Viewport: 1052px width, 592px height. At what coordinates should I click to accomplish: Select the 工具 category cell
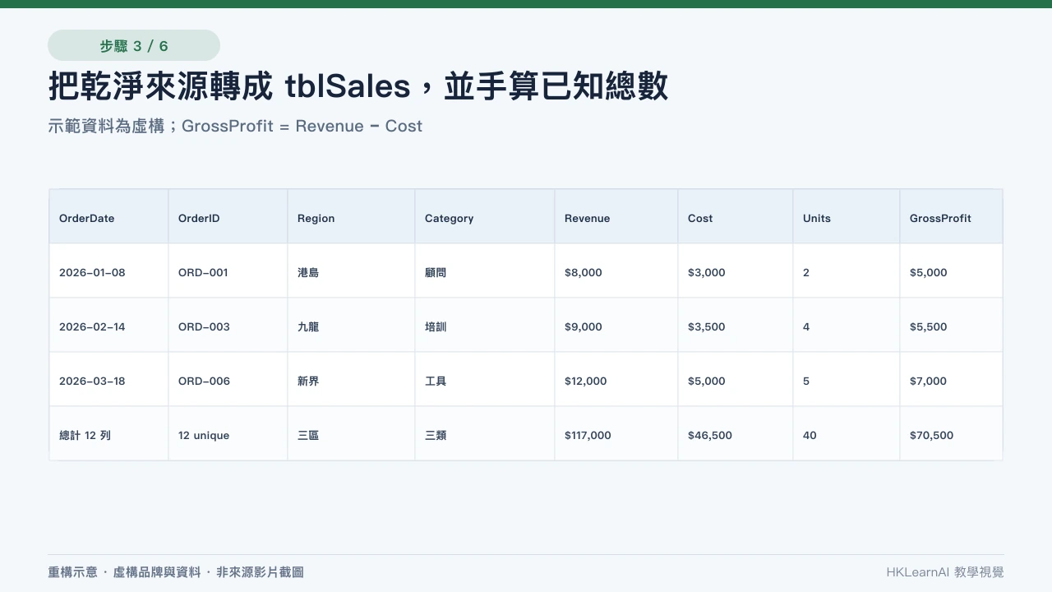[x=485, y=379]
